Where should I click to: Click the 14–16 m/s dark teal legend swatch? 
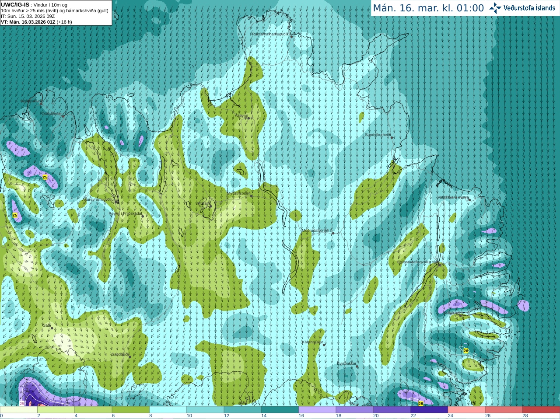(280, 410)
